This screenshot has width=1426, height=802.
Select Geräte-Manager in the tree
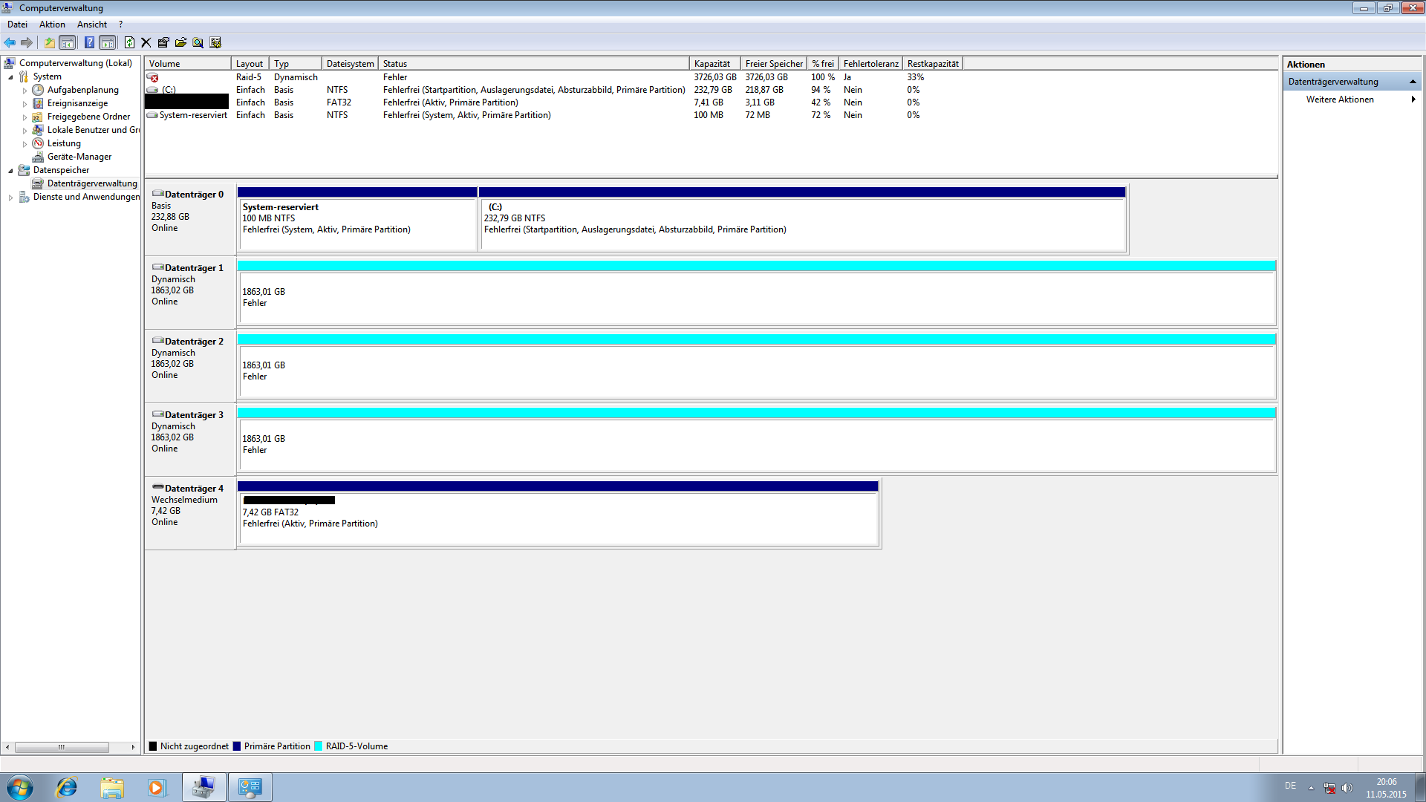tap(79, 157)
